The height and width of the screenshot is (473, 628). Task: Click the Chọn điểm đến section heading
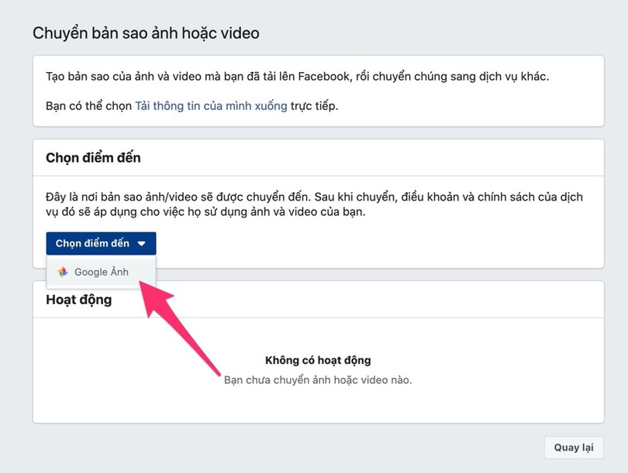point(93,158)
